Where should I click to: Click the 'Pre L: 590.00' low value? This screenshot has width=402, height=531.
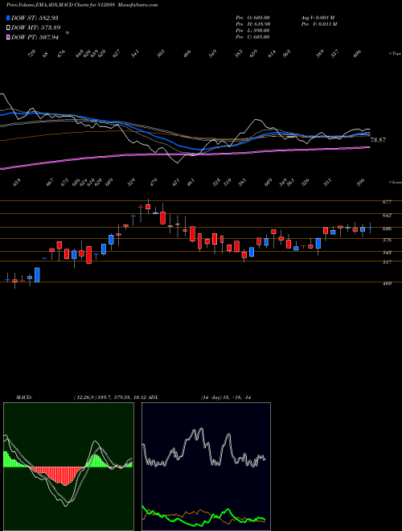tap(252, 31)
